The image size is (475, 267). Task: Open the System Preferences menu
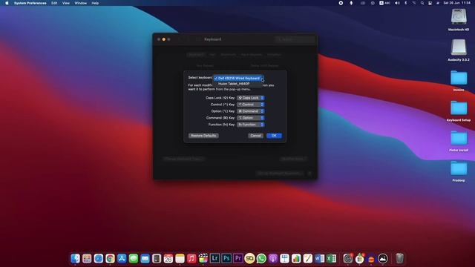(30, 3)
